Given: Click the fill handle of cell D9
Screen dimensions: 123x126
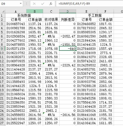Looking at the screenshot, I should click(x=76, y=50).
